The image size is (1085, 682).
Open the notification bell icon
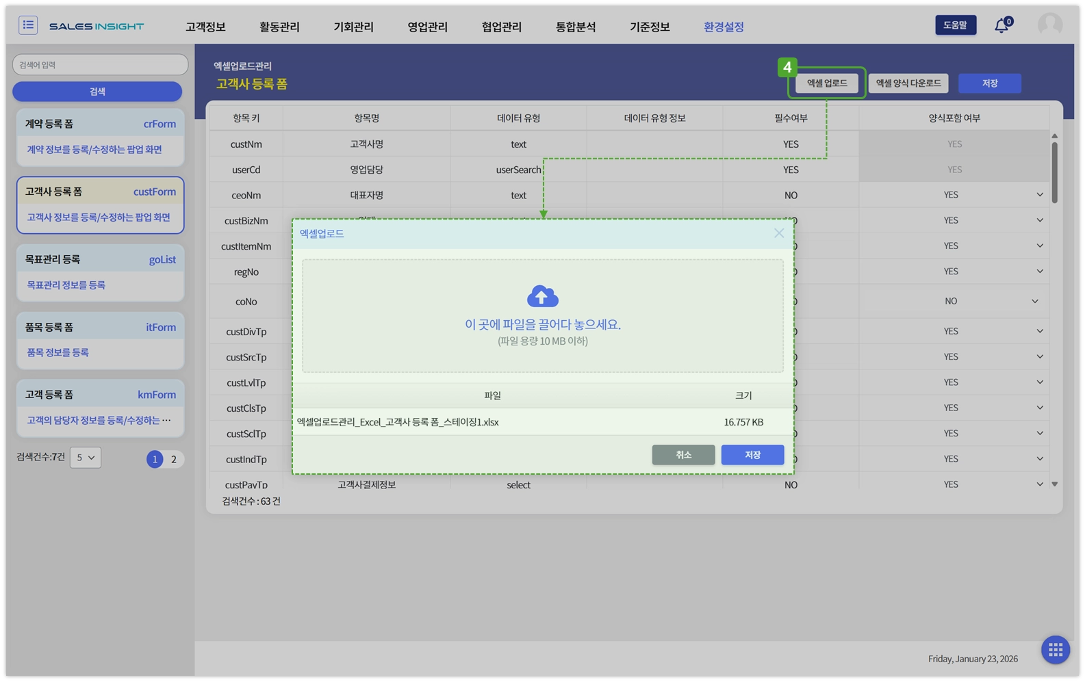pos(1002,25)
